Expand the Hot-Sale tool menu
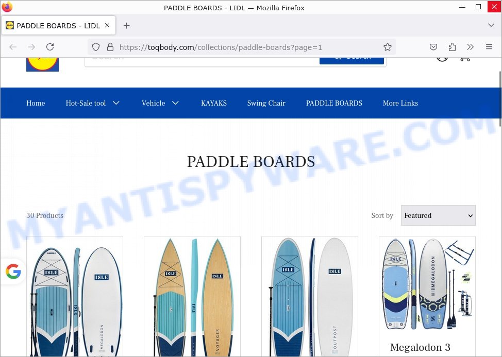This screenshot has height=357, width=502. 93,103
